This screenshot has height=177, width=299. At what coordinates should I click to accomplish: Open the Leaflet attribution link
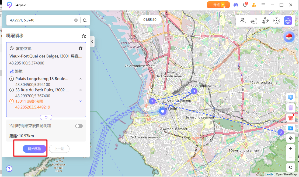(270, 174)
